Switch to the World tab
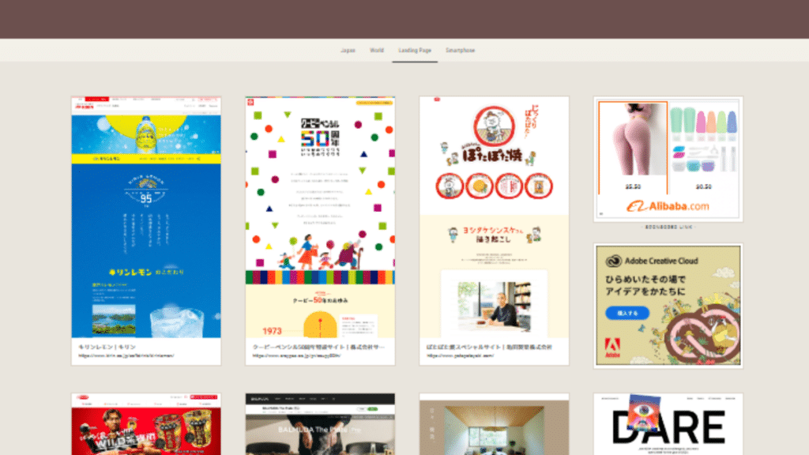 click(x=377, y=51)
